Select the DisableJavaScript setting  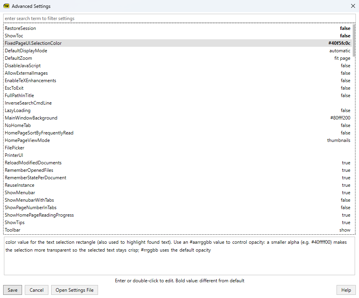pyautogui.click(x=178, y=66)
